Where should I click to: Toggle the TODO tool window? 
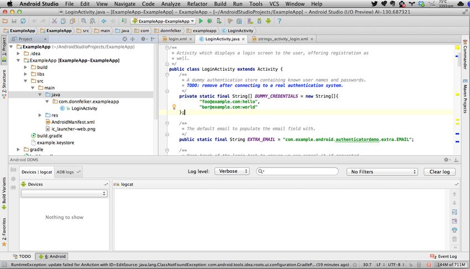click(x=22, y=256)
